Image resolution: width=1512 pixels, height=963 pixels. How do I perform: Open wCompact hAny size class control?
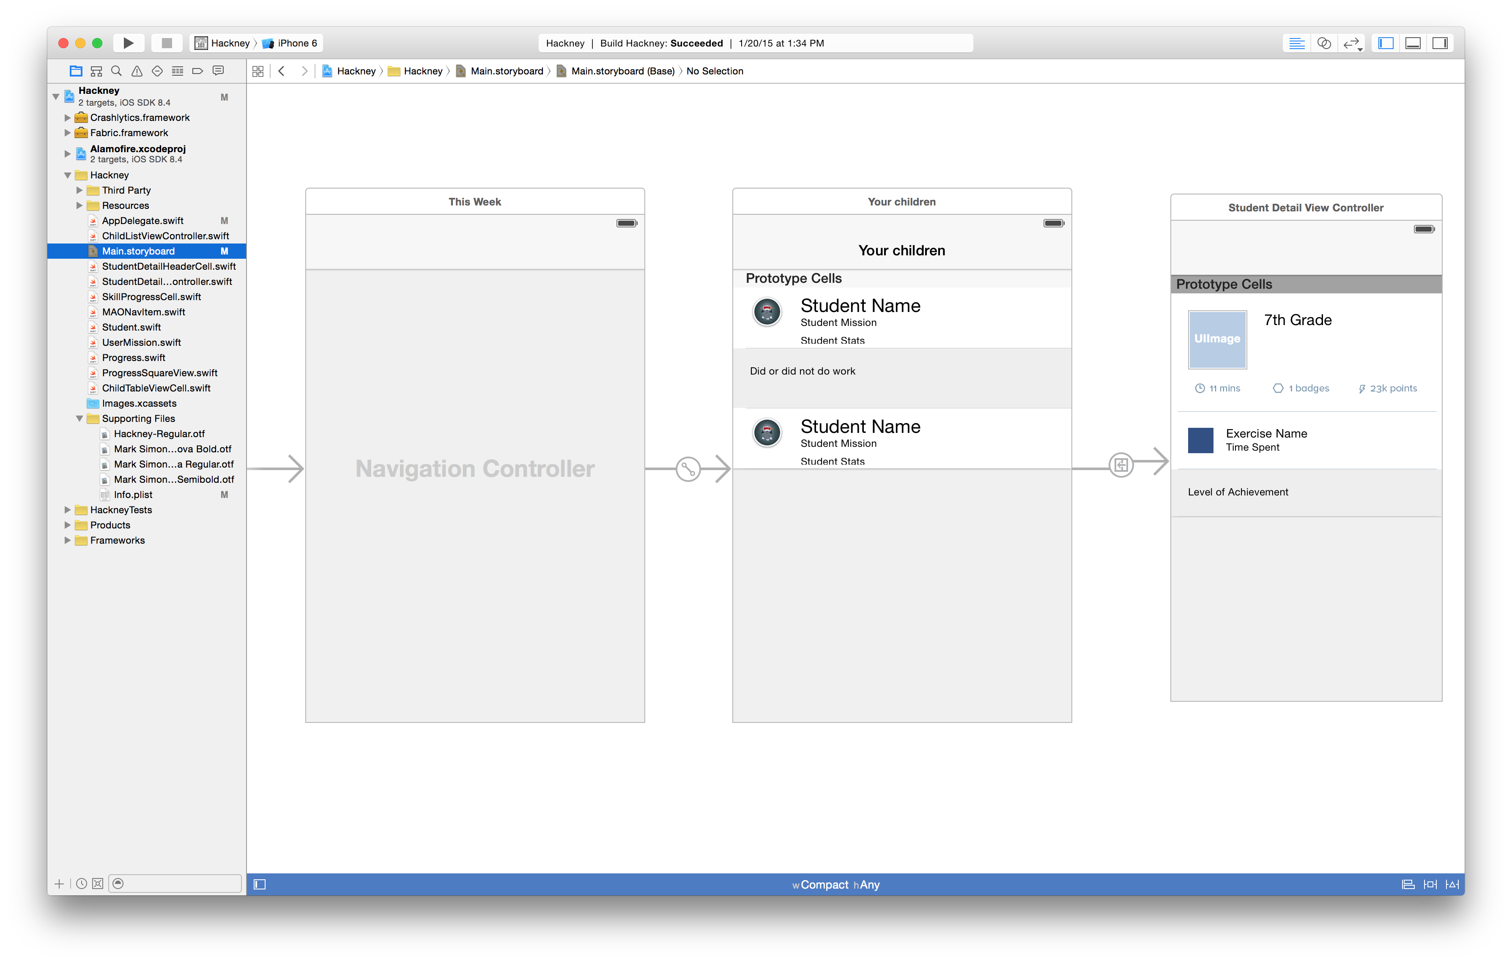836,884
